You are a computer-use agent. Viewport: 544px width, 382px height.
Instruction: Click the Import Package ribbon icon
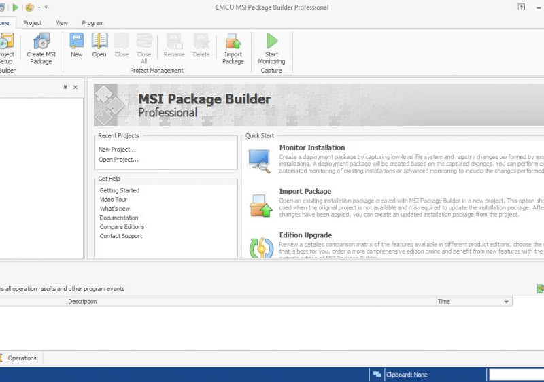(233, 41)
